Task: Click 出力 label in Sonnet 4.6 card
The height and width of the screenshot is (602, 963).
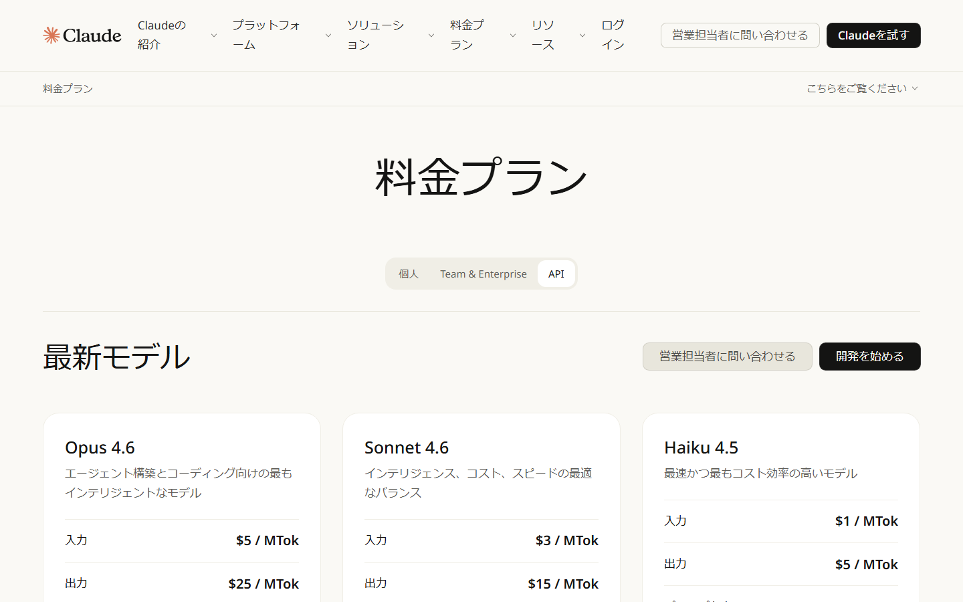Action: tap(376, 583)
